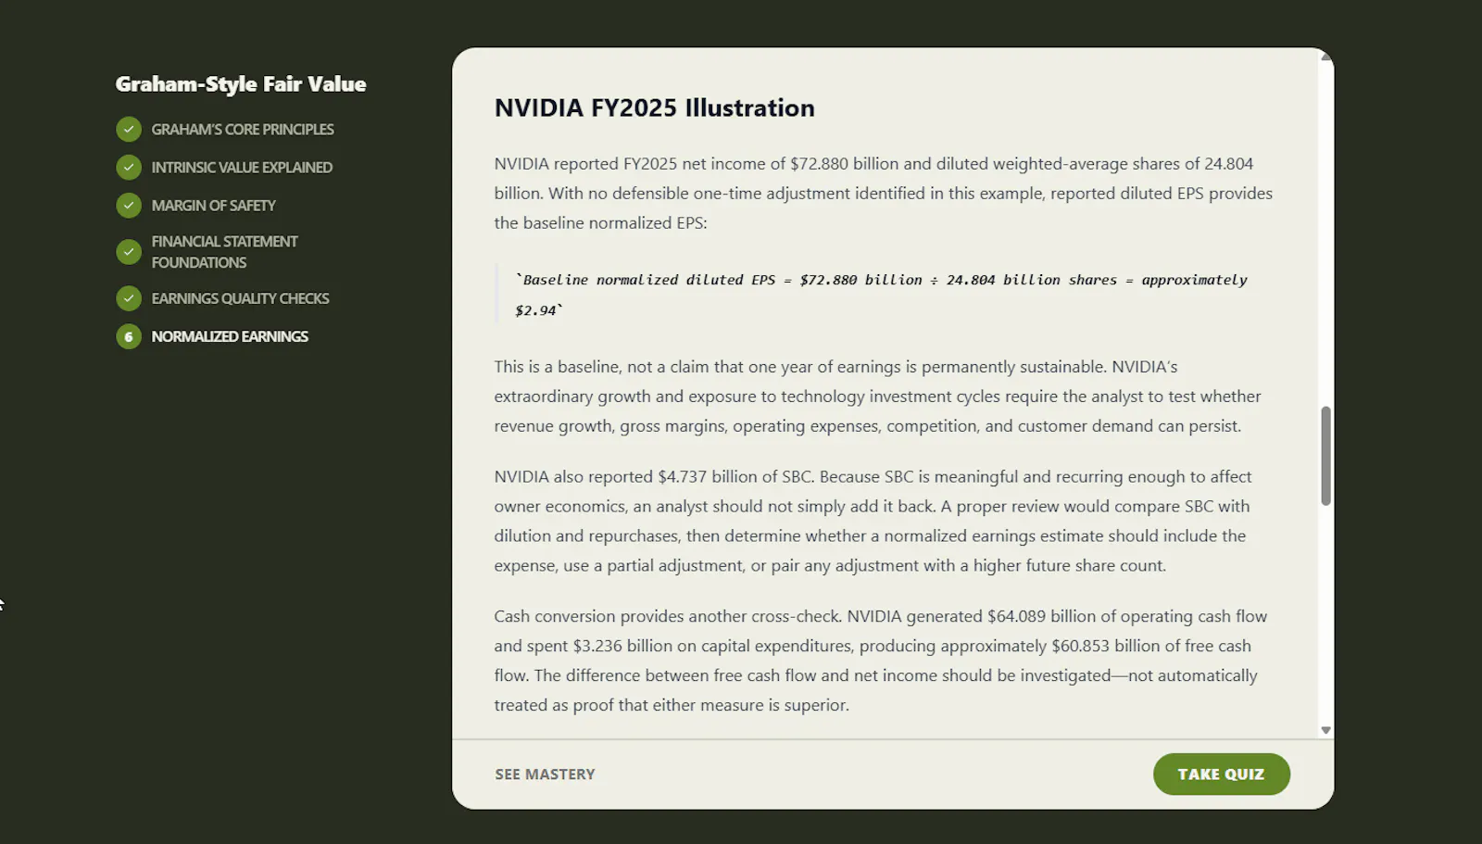Viewport: 1482px width, 844px height.
Task: Click the checkmark icon beside Graham's Core Principles
Action: click(129, 130)
